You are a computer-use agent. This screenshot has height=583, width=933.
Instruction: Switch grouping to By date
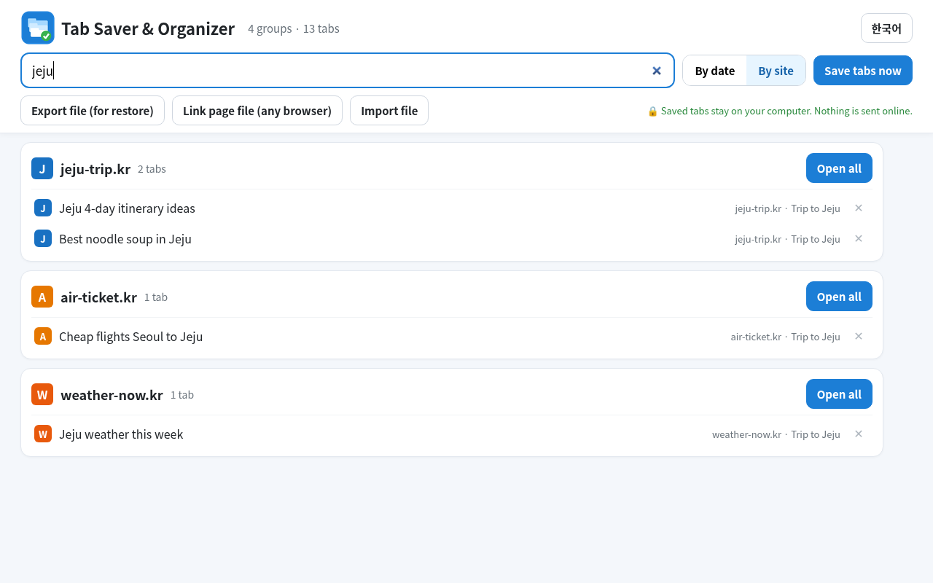[x=714, y=71]
